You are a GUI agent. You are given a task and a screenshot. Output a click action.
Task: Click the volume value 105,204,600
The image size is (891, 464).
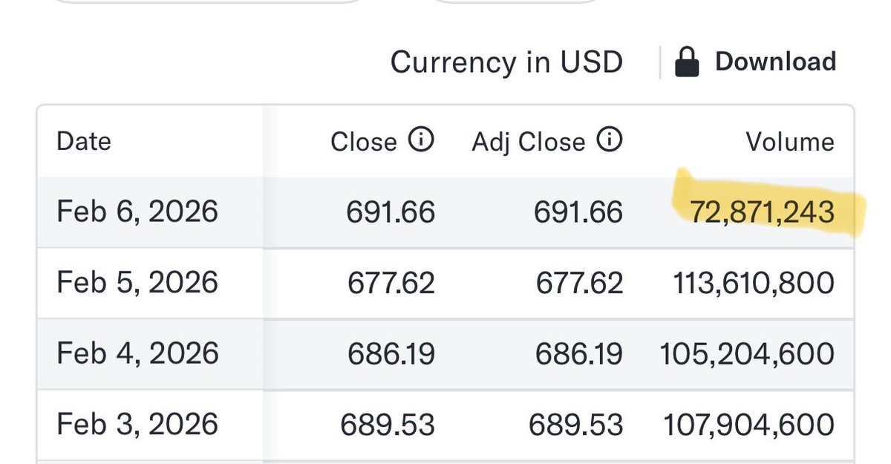(747, 353)
